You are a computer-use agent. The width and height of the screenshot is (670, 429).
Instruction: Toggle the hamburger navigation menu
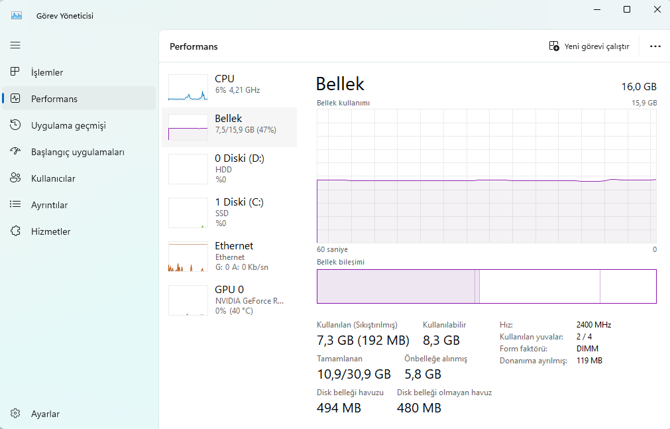click(x=15, y=45)
